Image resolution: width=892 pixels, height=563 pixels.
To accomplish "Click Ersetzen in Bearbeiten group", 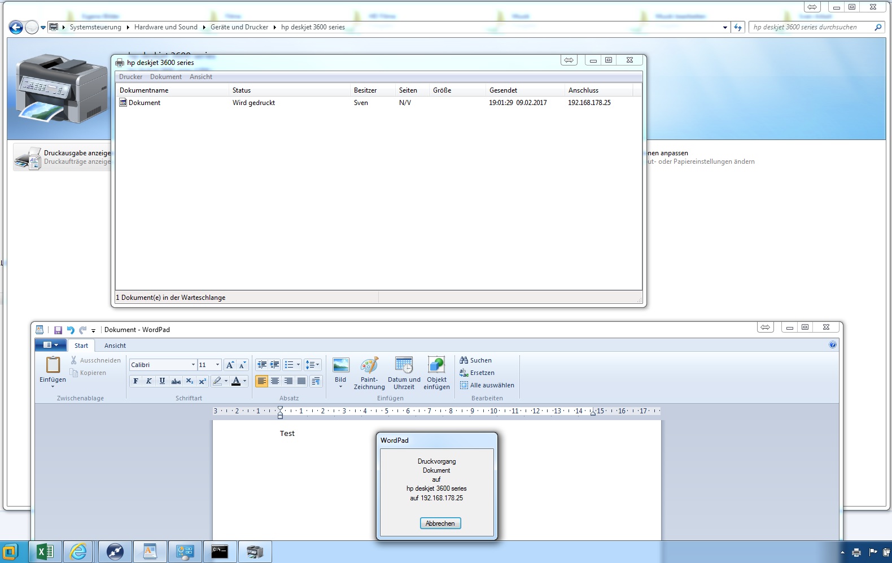I will [x=477, y=373].
